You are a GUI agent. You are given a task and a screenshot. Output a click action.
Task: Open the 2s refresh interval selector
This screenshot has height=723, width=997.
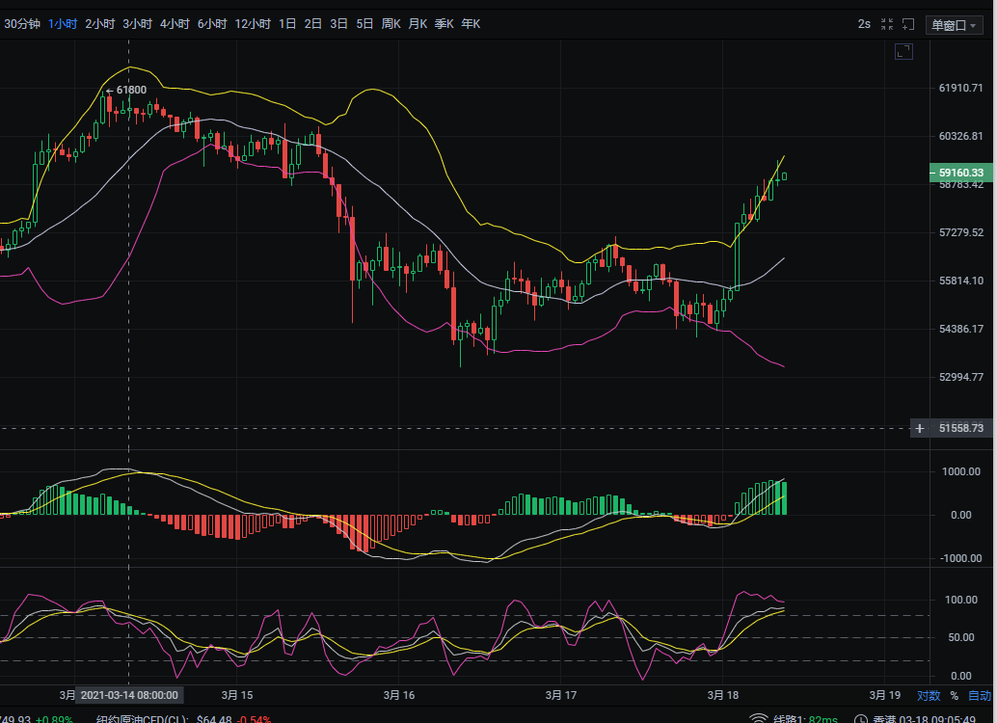click(864, 24)
